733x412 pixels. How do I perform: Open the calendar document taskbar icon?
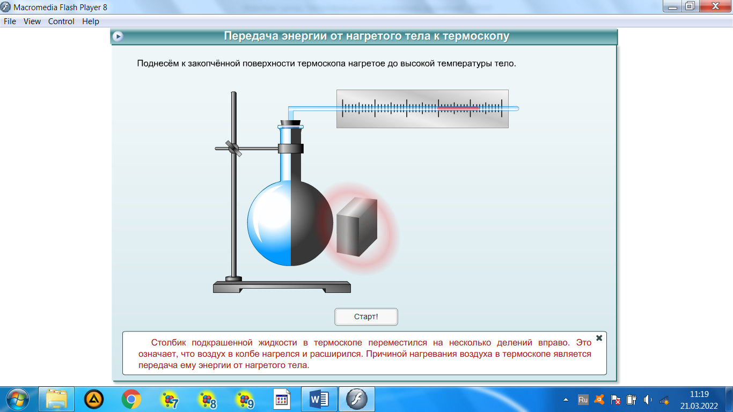point(282,400)
